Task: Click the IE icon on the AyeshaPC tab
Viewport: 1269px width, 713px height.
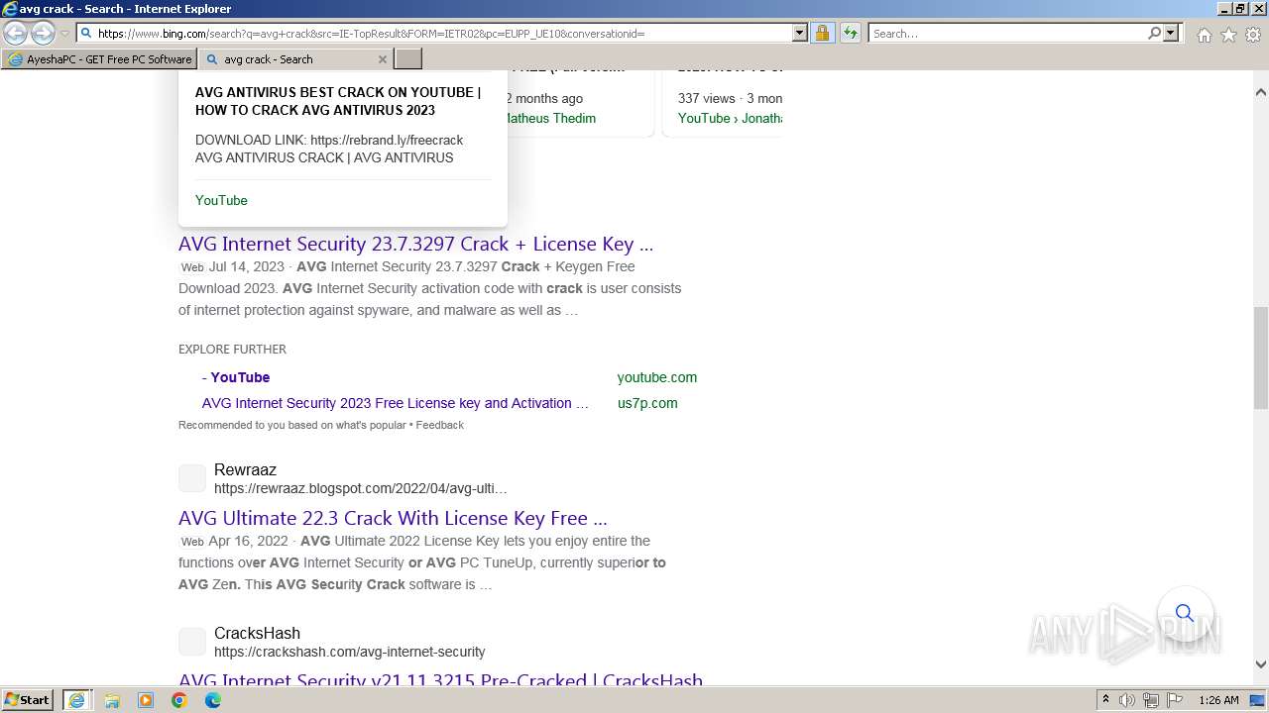Action: [x=15, y=59]
